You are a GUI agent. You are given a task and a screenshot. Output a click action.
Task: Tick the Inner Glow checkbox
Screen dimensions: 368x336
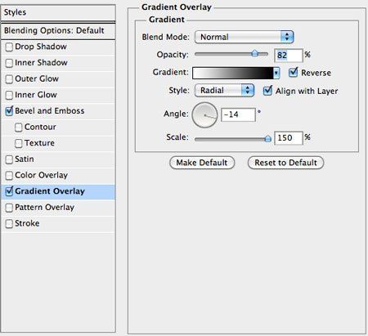(x=9, y=96)
